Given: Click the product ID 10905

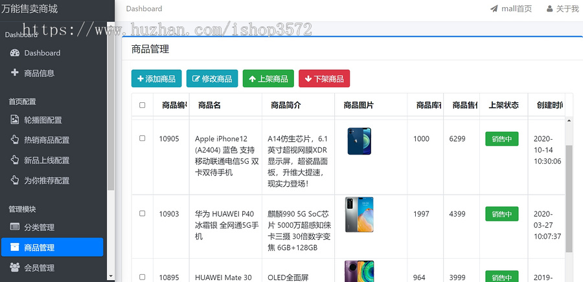Looking at the screenshot, I should [x=169, y=139].
